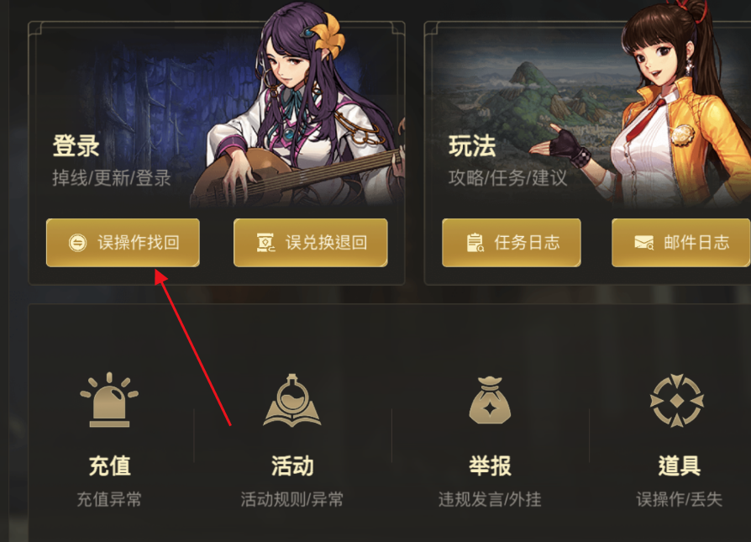Open the 邮件日志 button

[x=681, y=243]
